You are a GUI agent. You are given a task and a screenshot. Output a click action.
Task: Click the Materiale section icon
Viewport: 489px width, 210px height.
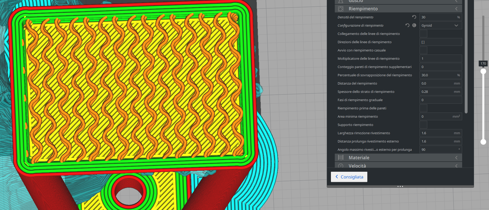tap(341, 157)
